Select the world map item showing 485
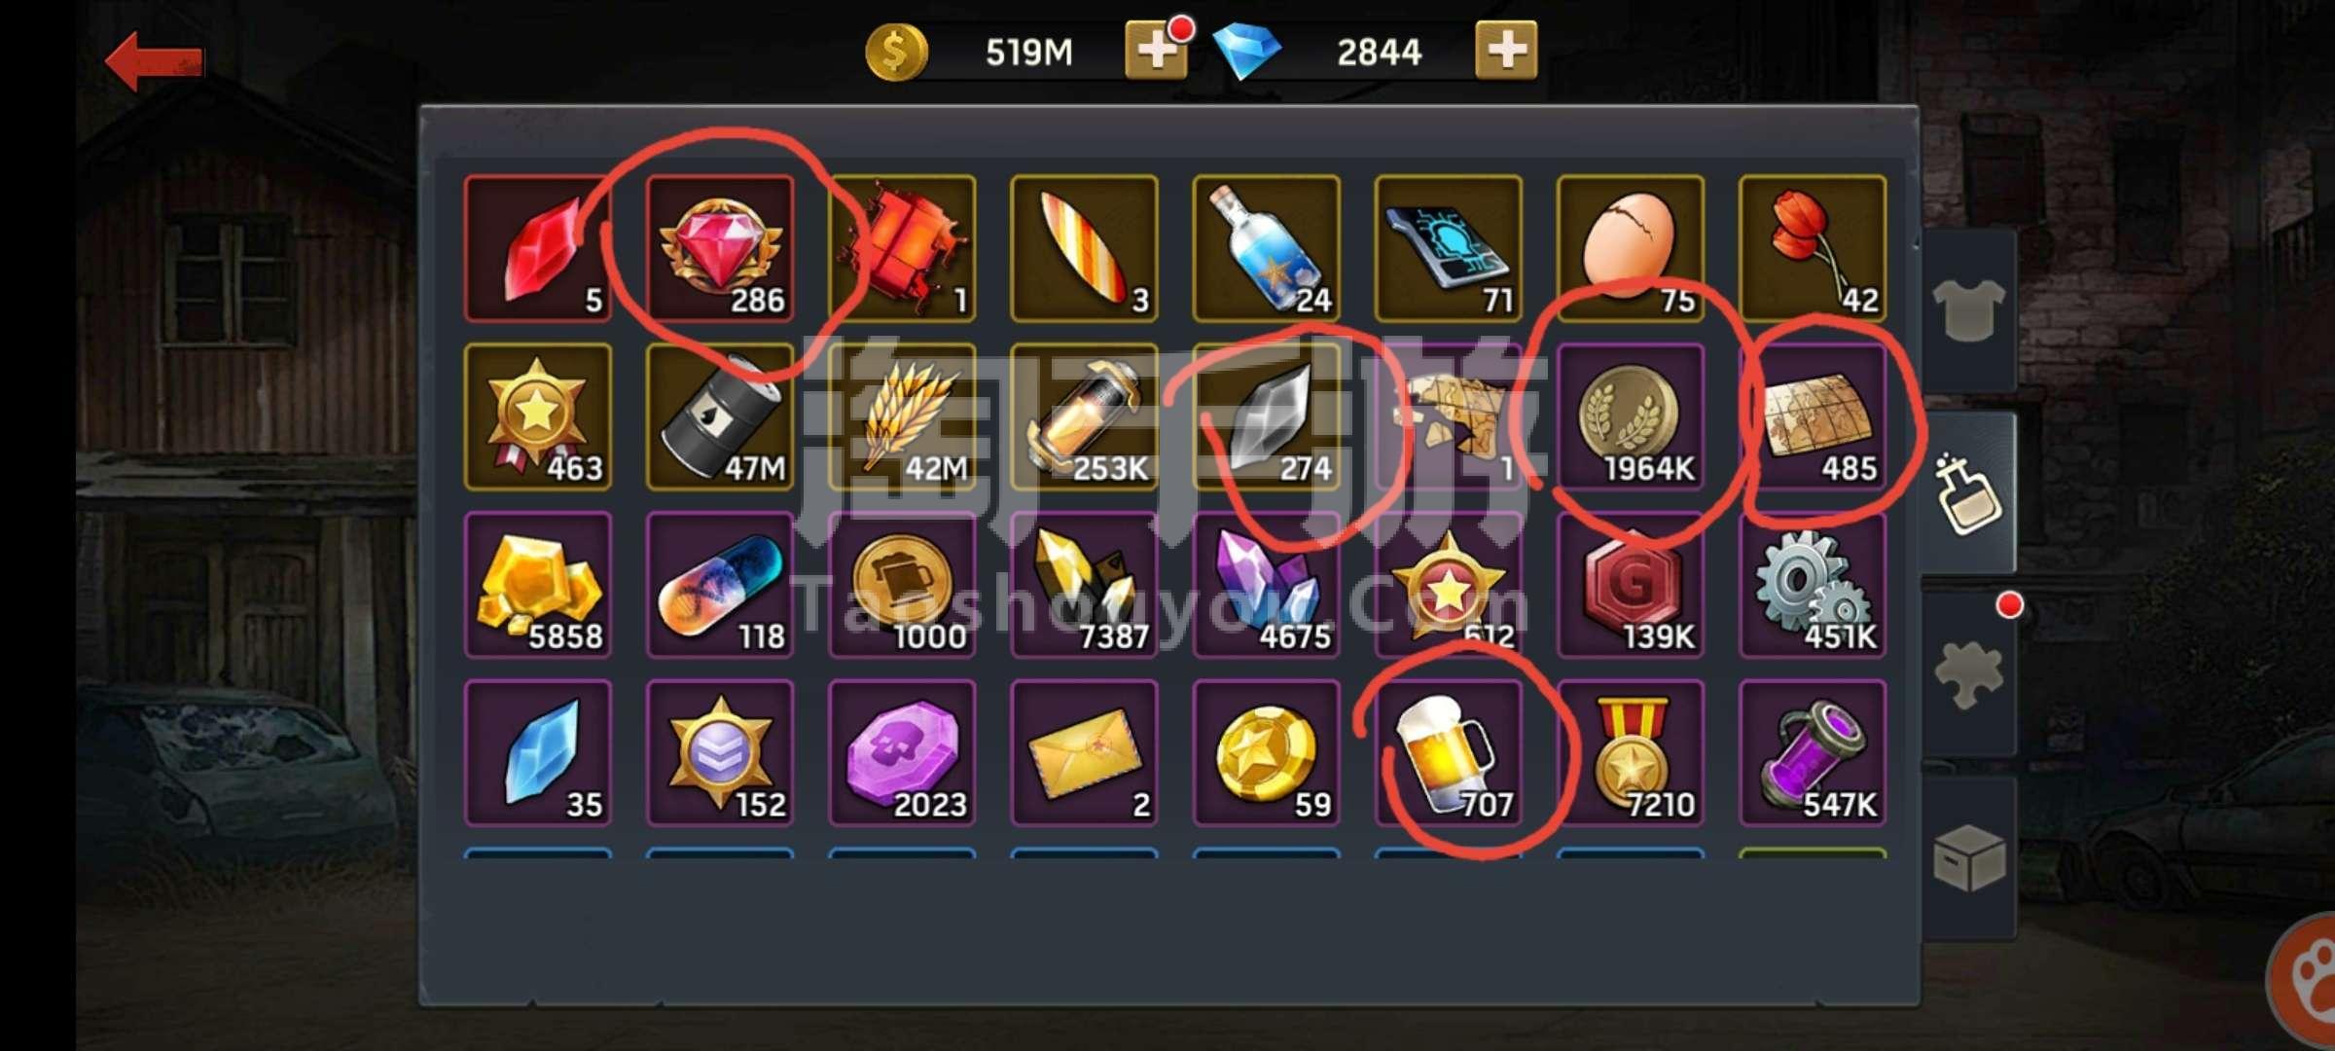Screen dimensions: 2335x1051 (x=1813, y=417)
